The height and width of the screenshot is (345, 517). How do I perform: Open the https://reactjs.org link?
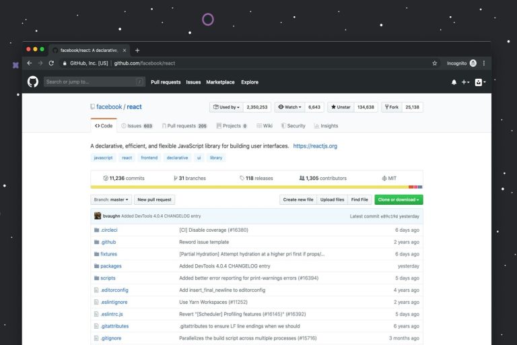click(x=315, y=146)
